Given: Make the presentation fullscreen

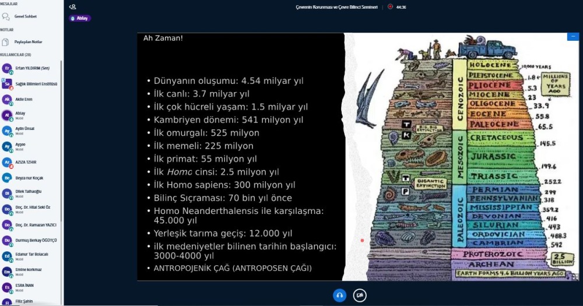Looking at the screenshot, I should (x=575, y=276).
